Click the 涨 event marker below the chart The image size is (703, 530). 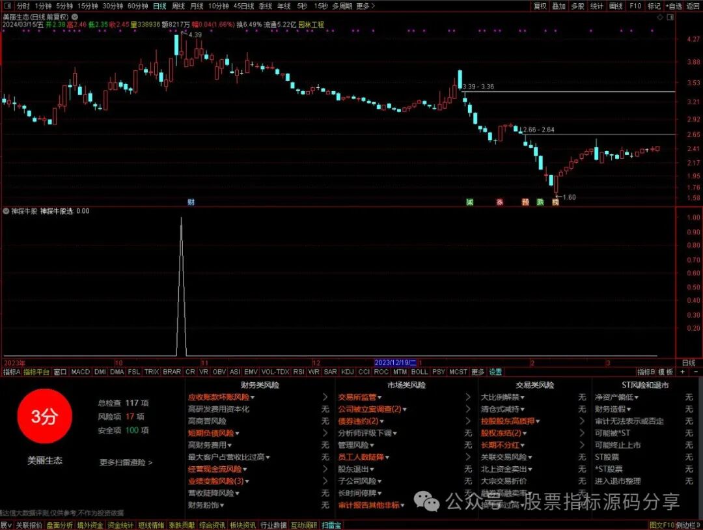tap(499, 202)
